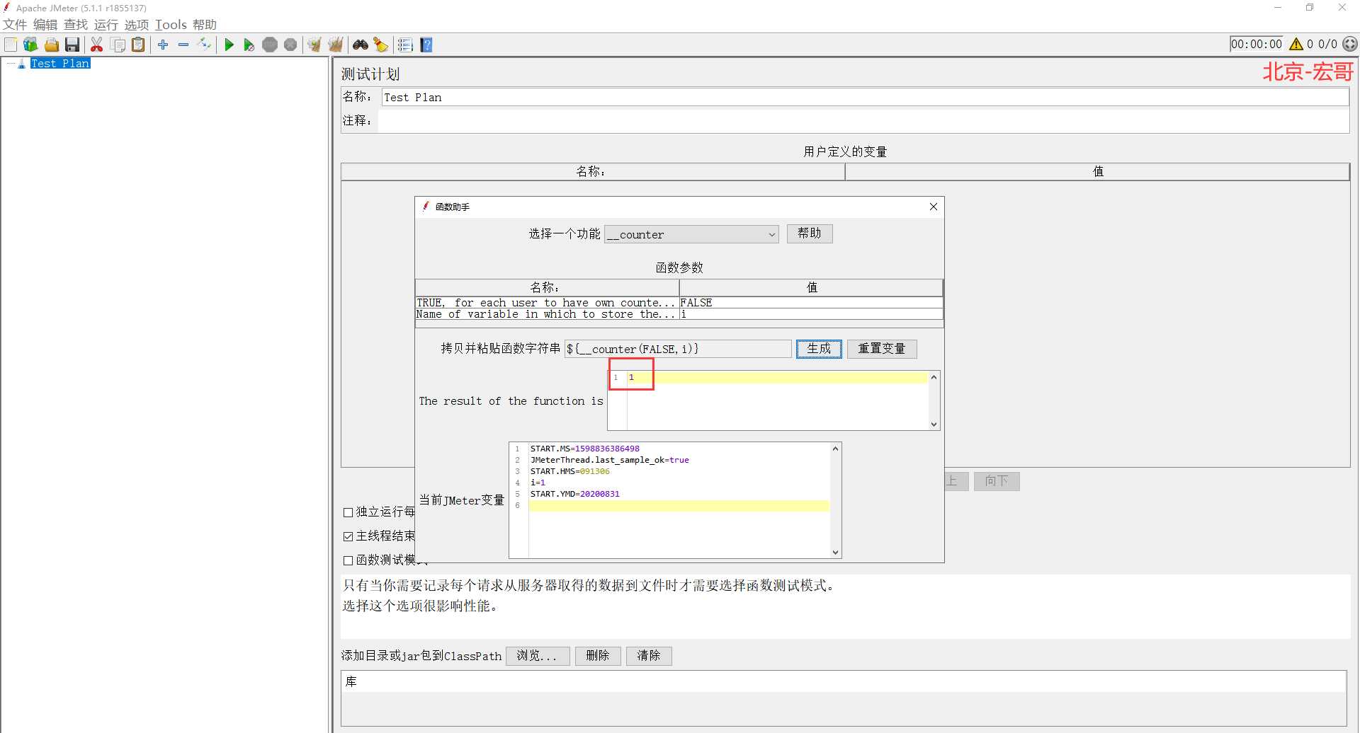
Task: Click the 名称 column header in 用户定义的变量
Action: [x=593, y=172]
